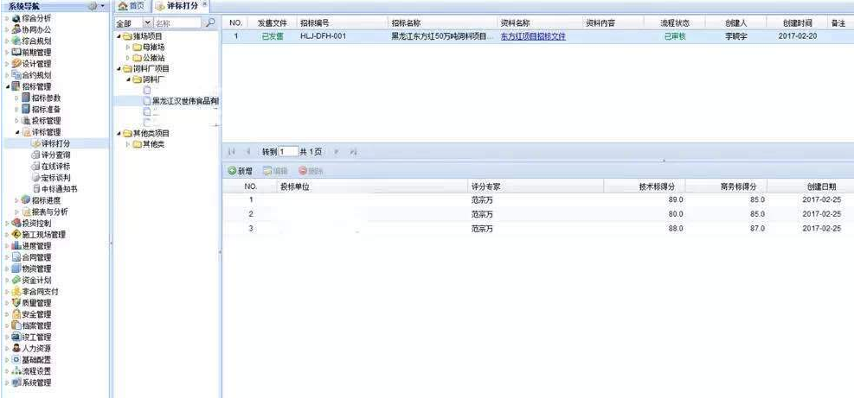The height and width of the screenshot is (398, 854).
Task: Sort by the 技术标得分 column header
Action: 662,186
